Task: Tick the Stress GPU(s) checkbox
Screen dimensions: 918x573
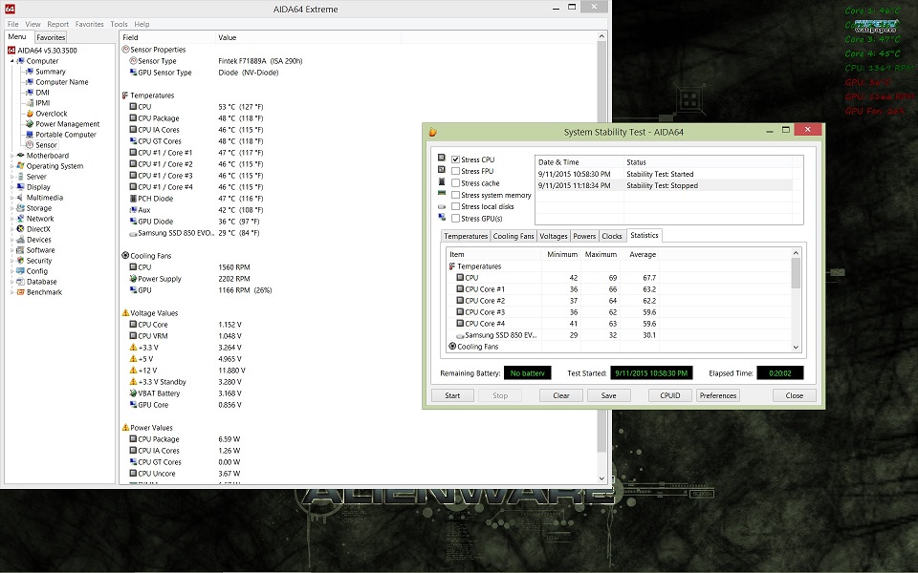Action: [456, 219]
